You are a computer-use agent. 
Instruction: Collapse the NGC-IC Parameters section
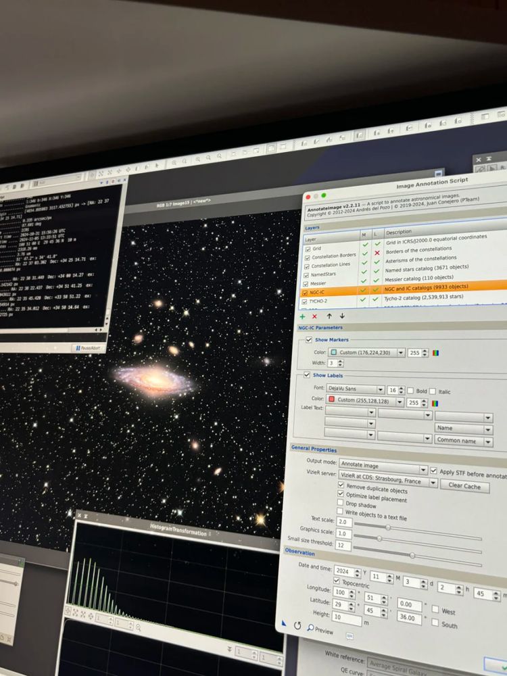(x=320, y=328)
